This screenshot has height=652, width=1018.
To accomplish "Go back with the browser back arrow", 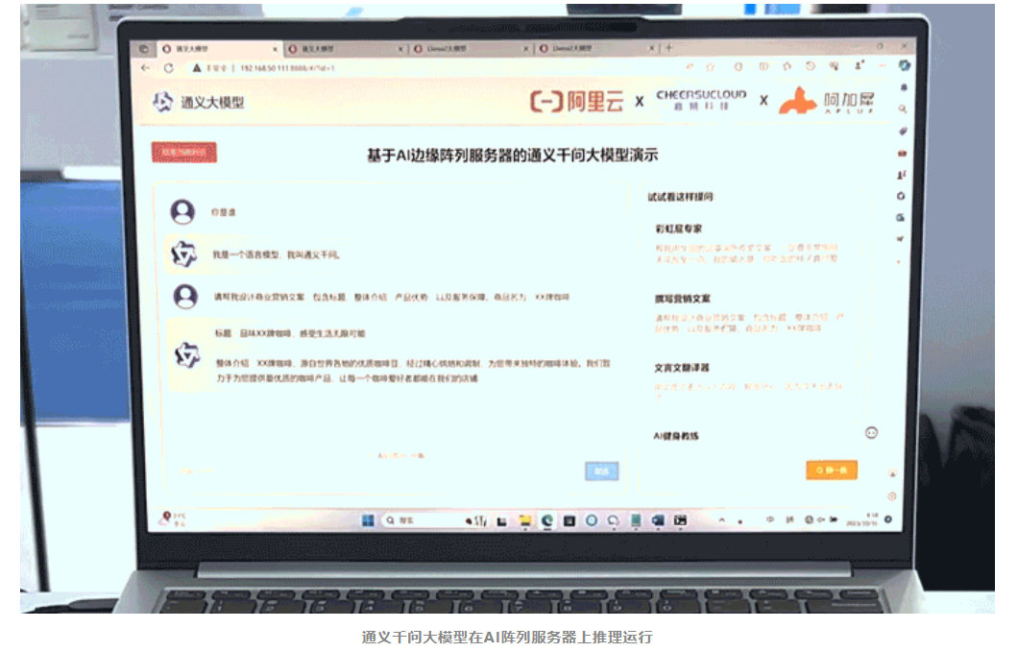I will coord(145,67).
